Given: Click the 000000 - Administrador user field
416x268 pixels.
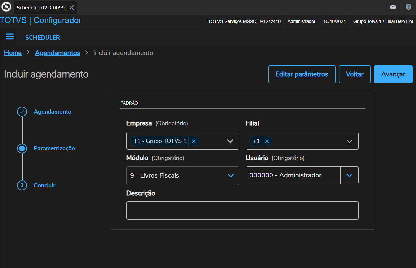Looking at the screenshot, I should (x=293, y=175).
